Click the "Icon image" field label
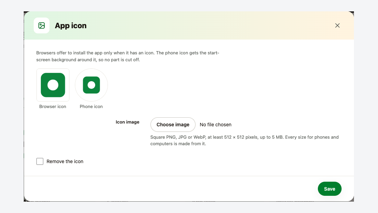 [127, 122]
